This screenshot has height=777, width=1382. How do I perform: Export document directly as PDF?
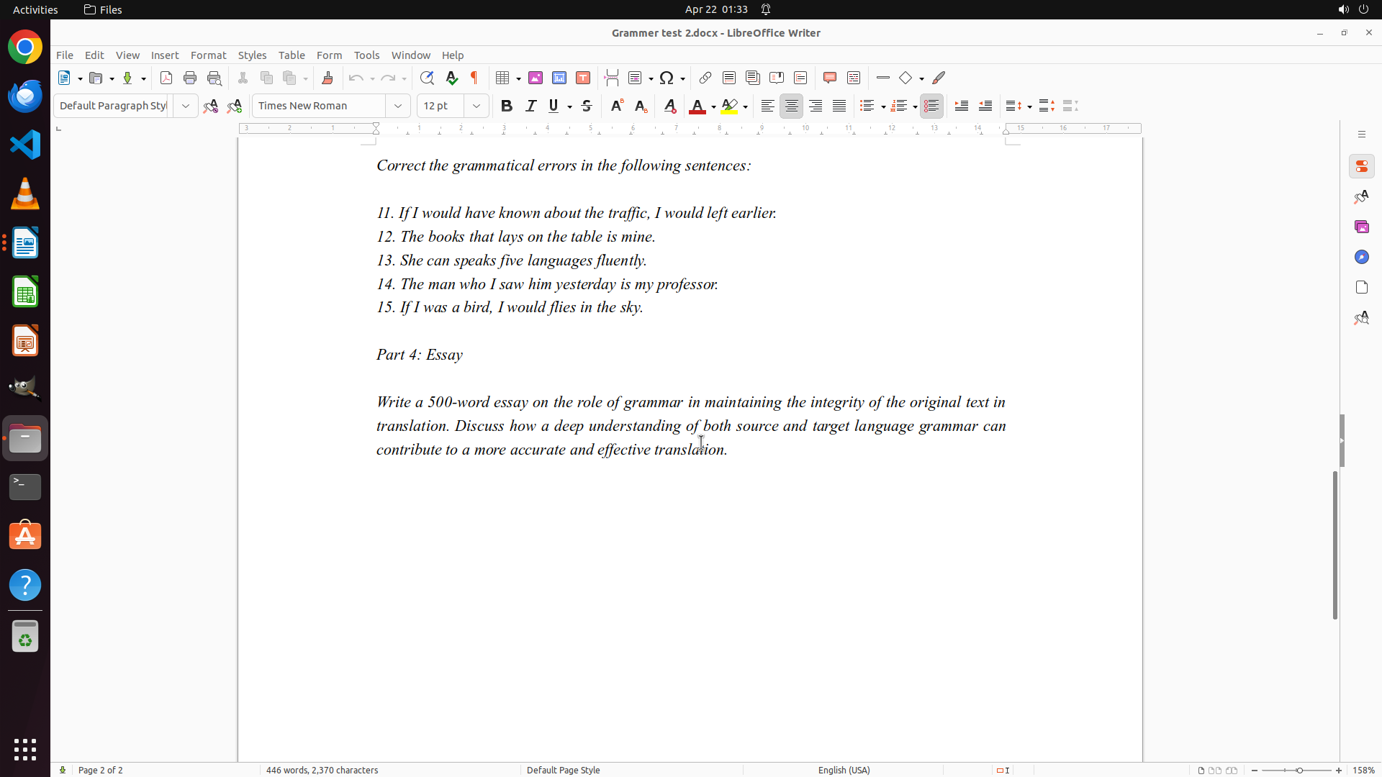[166, 78]
